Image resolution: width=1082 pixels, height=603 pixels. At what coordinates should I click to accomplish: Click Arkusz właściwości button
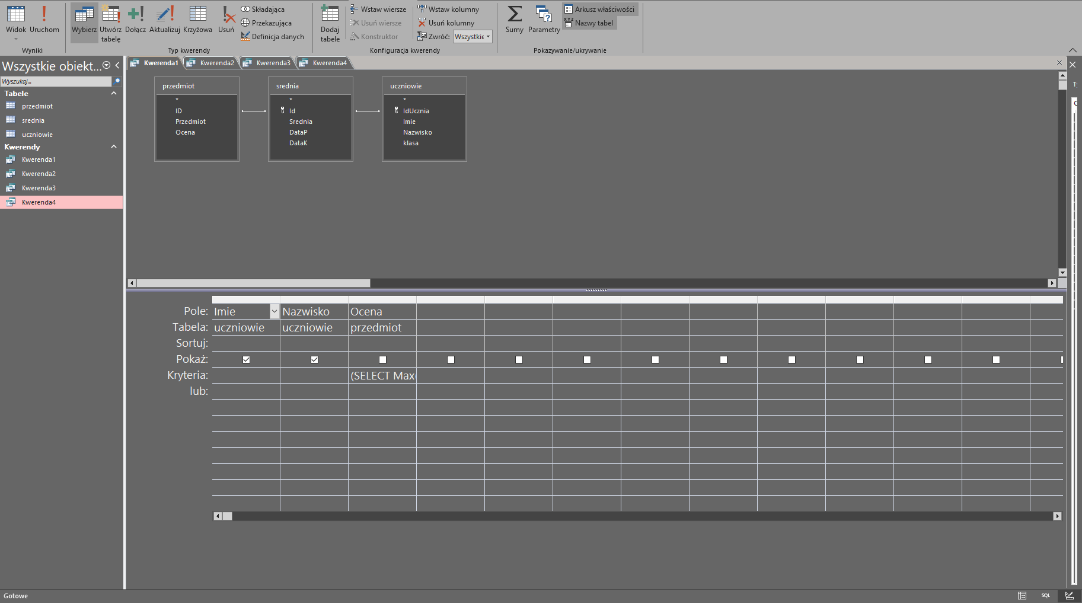(x=599, y=9)
